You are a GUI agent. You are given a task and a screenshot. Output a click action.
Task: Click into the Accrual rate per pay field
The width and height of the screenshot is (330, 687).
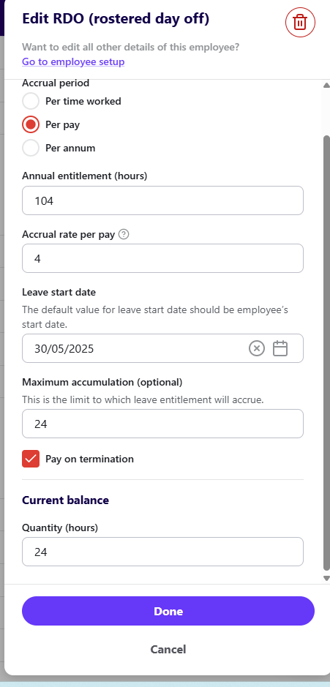[x=162, y=258]
